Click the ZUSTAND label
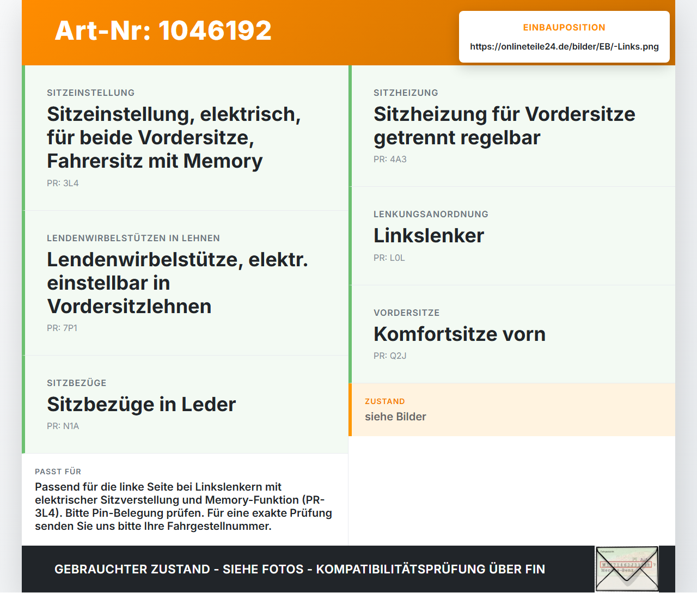This screenshot has width=697, height=593. pos(385,401)
